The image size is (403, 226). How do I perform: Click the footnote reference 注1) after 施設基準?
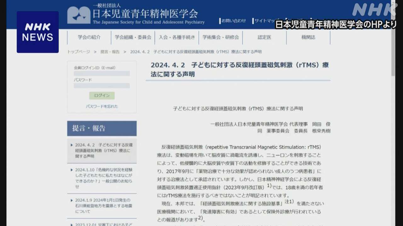coord(289,202)
